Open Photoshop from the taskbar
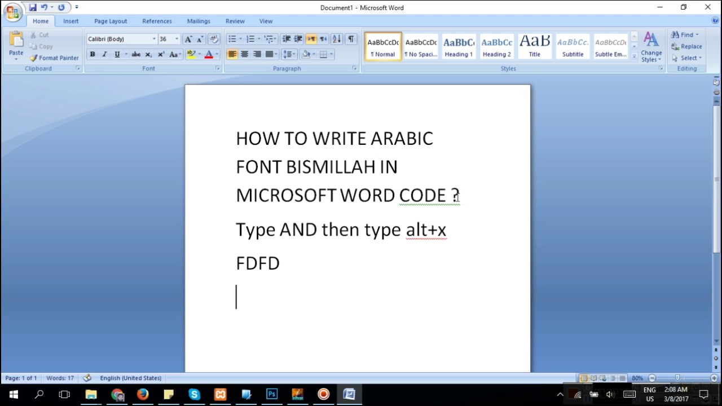The image size is (722, 406). point(272,394)
